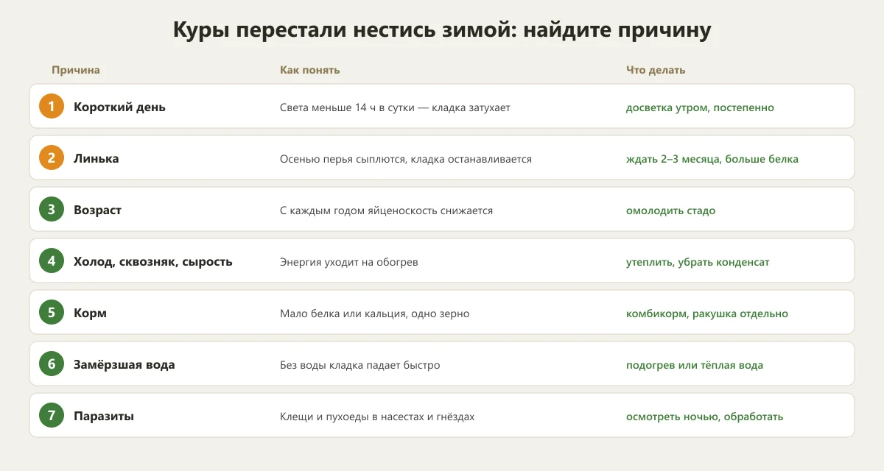Click the advice 'осмотреть ночью, обработать'
Viewport: 884px width, 471px height.
(704, 417)
